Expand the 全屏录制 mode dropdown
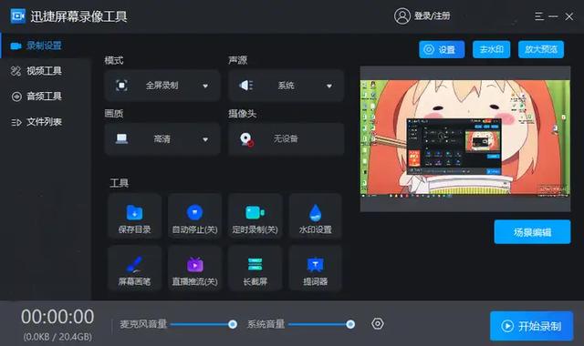The width and height of the screenshot is (584, 346). click(x=162, y=86)
